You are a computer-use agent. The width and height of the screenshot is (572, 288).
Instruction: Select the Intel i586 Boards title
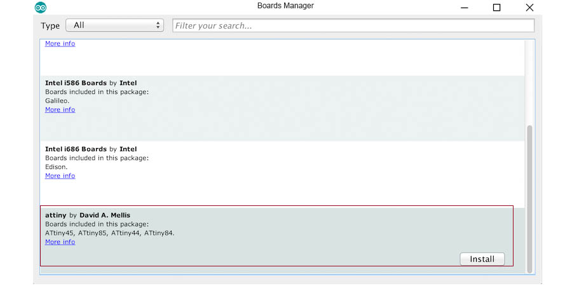pyautogui.click(x=91, y=83)
